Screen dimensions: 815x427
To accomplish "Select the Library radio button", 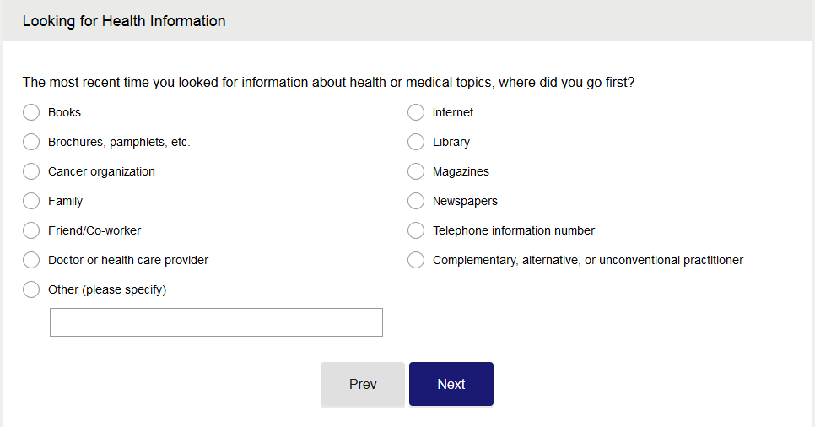I will pos(416,142).
